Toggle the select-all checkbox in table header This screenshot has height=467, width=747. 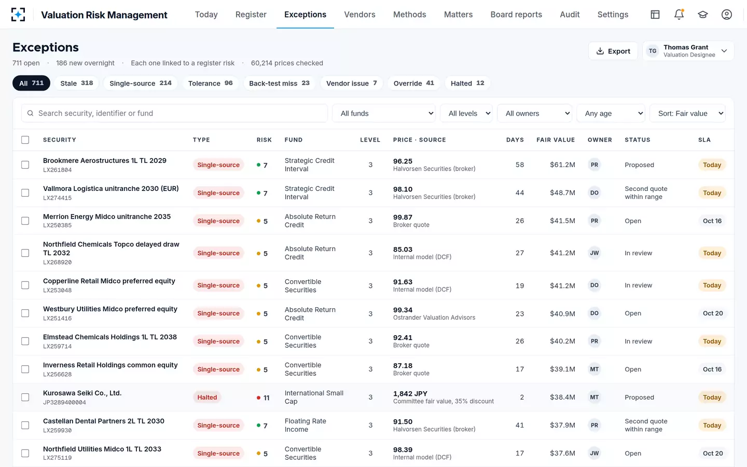pyautogui.click(x=25, y=140)
